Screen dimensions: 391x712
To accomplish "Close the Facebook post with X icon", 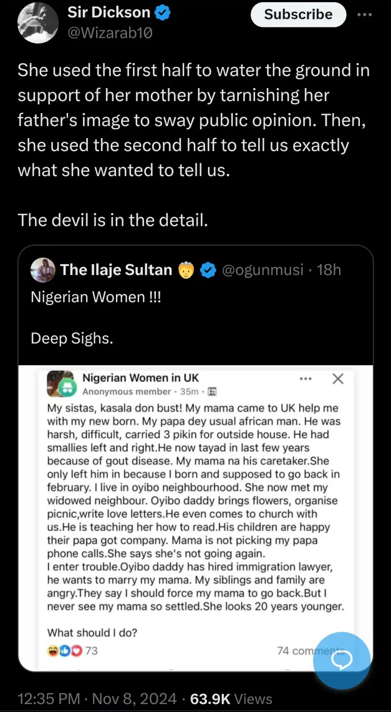I will click(338, 379).
